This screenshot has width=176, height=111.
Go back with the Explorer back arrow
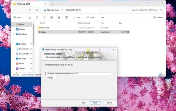[x=15, y=10]
